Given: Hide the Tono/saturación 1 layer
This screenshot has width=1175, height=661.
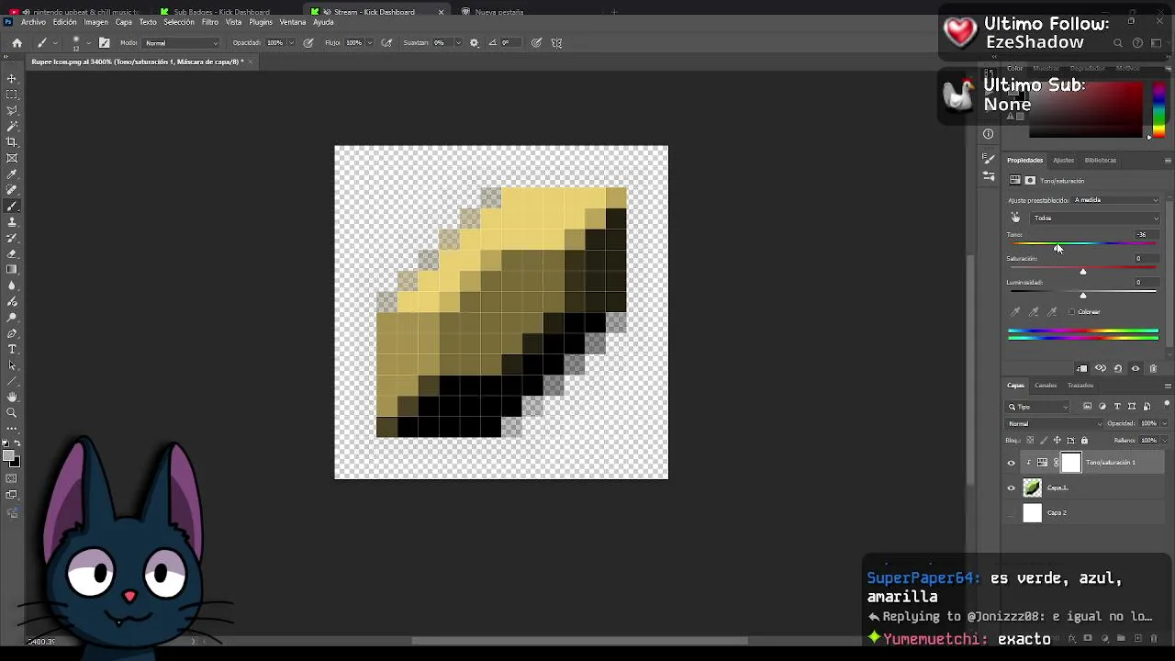Looking at the screenshot, I should [x=1012, y=463].
